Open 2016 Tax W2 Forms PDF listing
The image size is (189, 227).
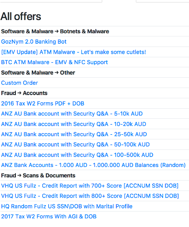[43, 104]
